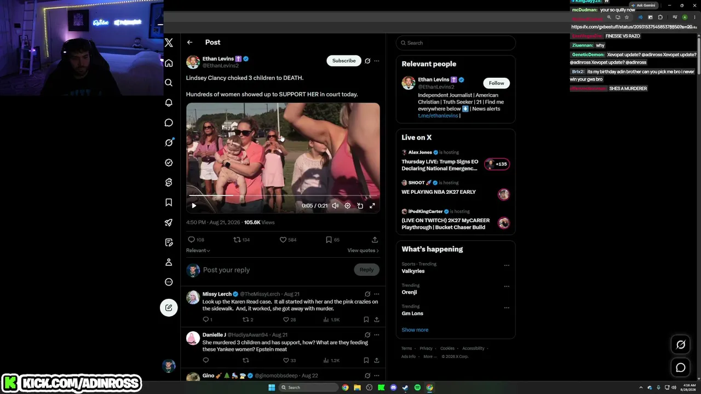
Task: Open Explore search icon in sidebar
Action: coord(169,83)
